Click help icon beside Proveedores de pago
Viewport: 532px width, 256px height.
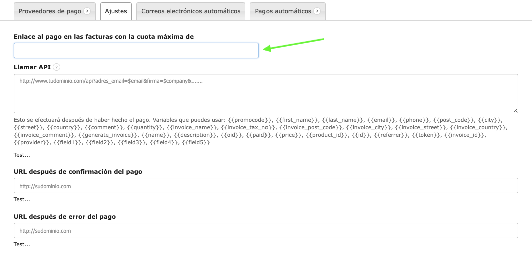87,11
